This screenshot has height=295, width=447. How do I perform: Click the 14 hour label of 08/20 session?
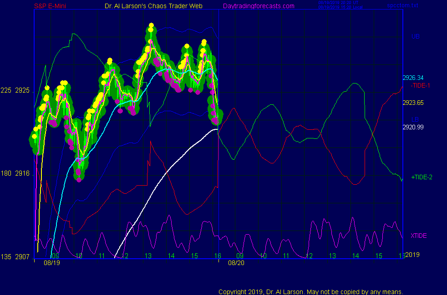[356, 256]
